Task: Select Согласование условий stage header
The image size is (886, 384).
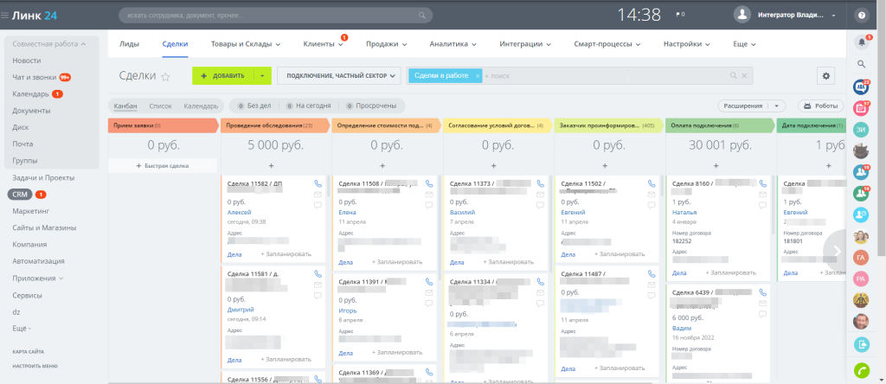Action: click(x=498, y=125)
